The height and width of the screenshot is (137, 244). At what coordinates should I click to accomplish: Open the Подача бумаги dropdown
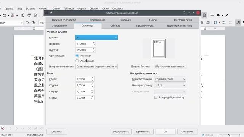coord(170,67)
